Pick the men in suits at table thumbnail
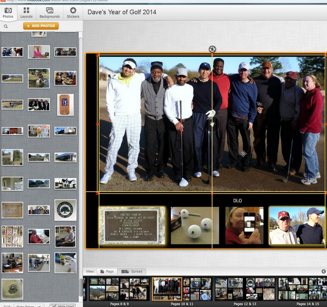The image size is (327, 307). click(39, 105)
